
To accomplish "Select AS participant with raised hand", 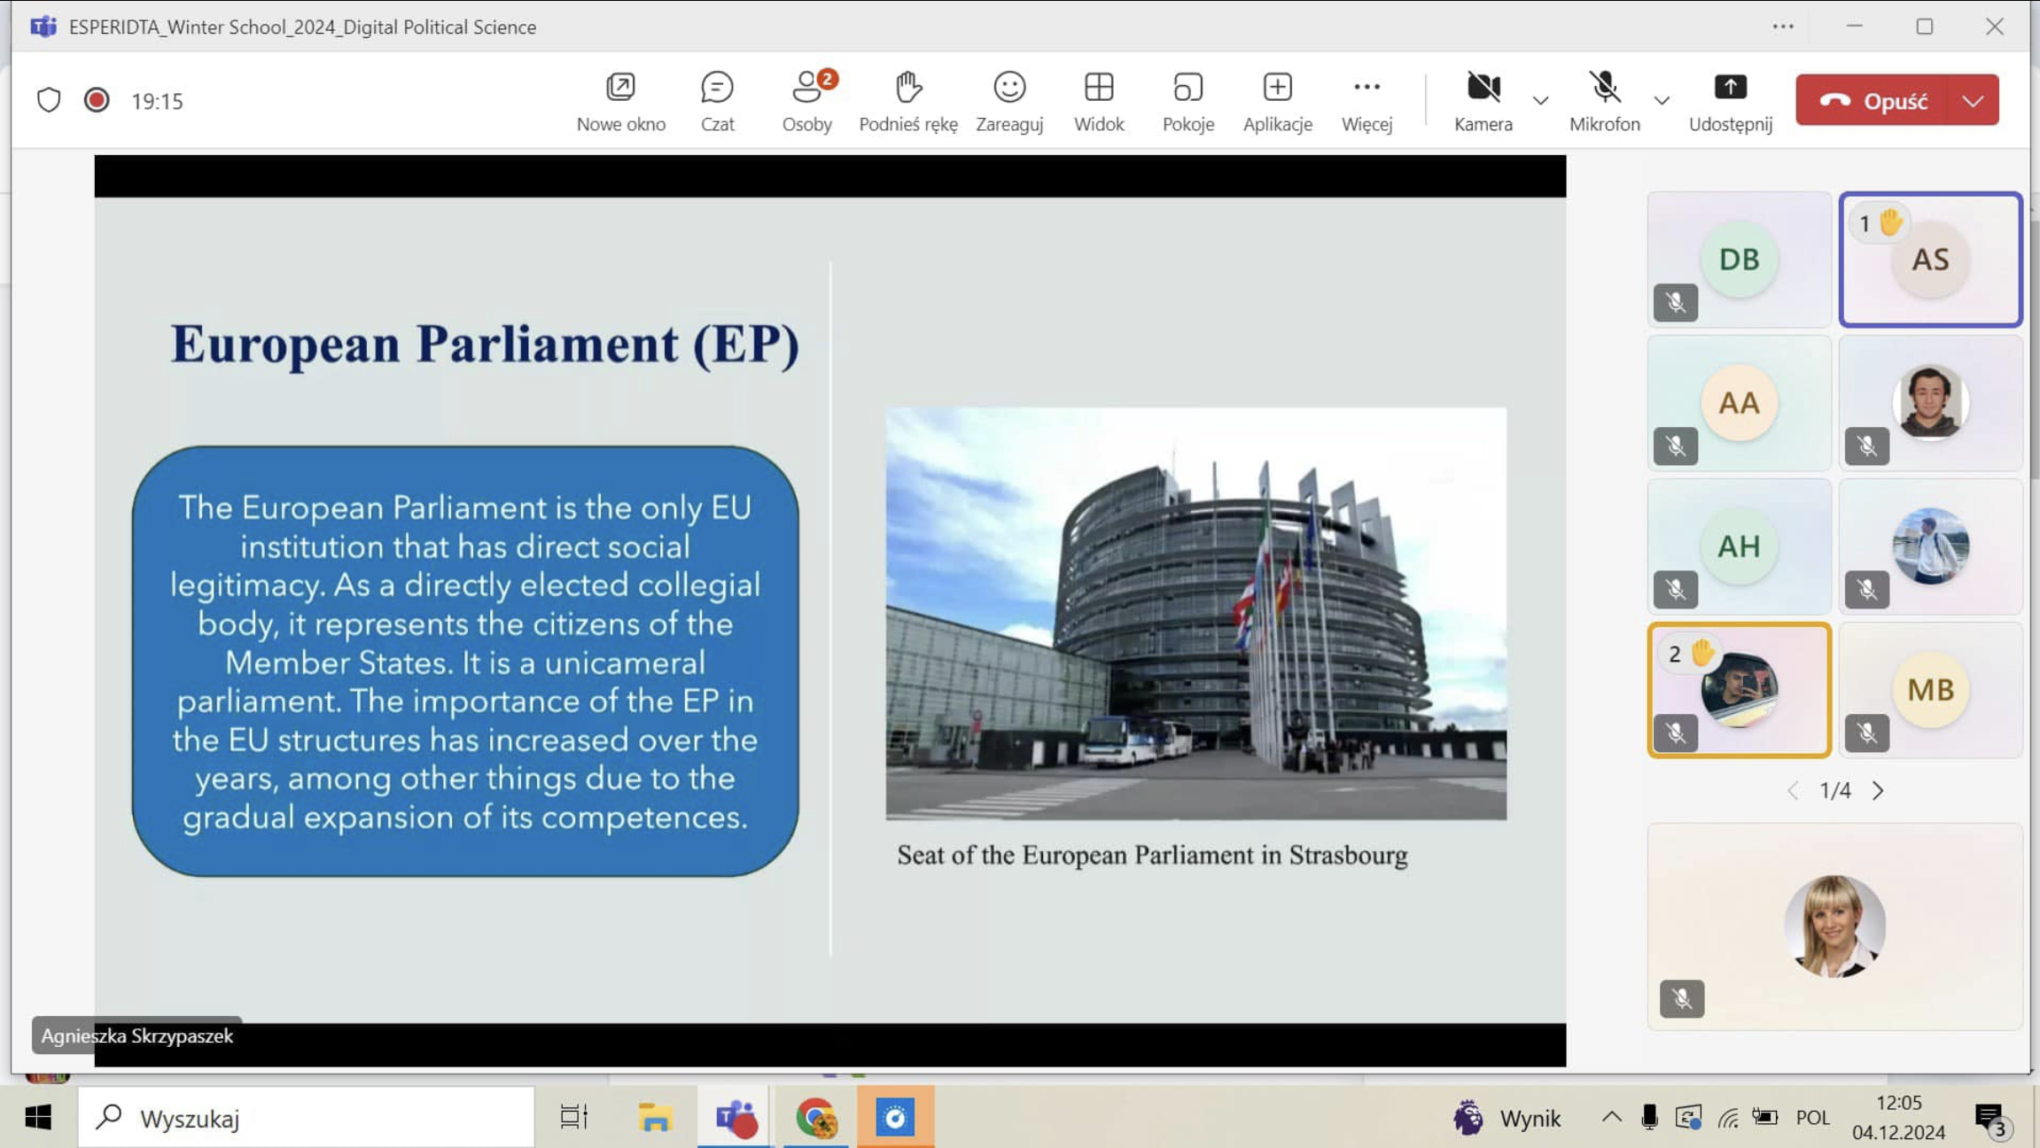I will pos(1930,260).
